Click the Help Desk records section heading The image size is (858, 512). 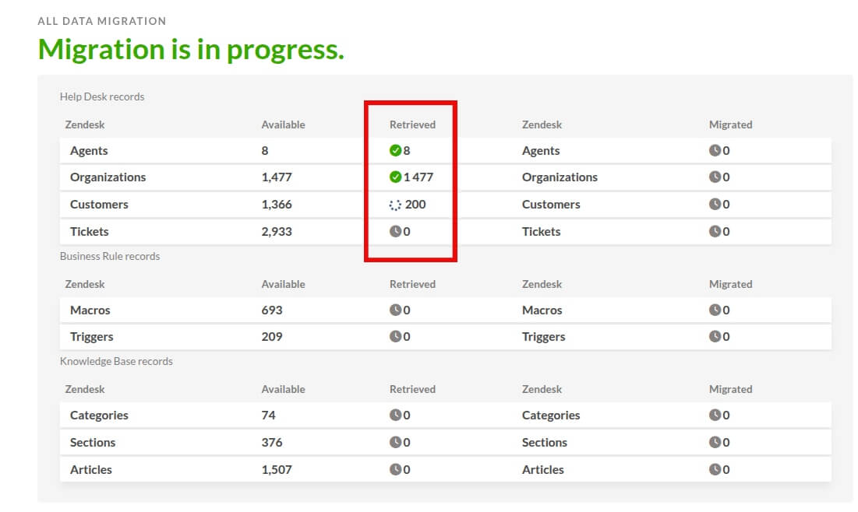pyautogui.click(x=102, y=96)
